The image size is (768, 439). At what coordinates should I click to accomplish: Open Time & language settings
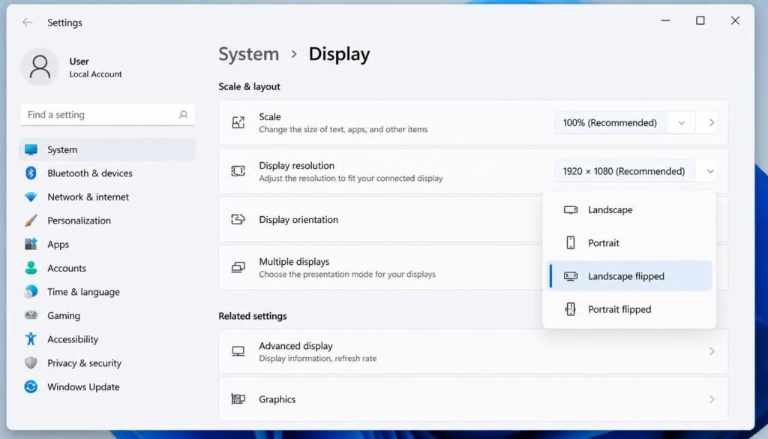point(107,291)
